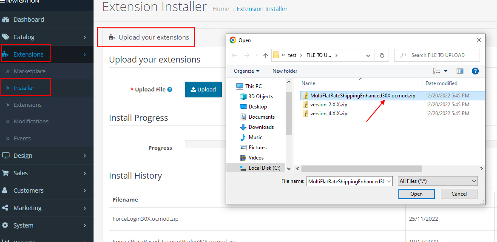Open the Events submenu item
Image resolution: width=497 pixels, height=242 pixels.
(22, 139)
